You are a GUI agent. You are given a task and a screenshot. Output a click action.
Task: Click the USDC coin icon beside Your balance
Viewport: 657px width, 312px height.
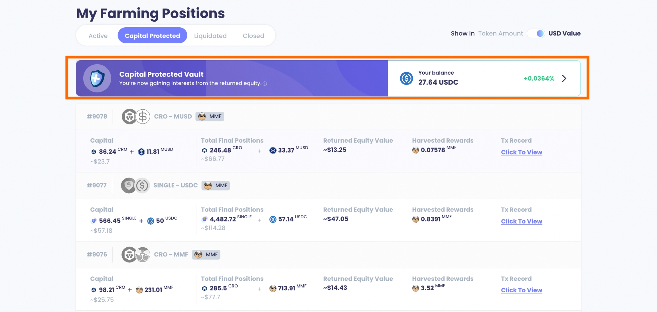[406, 78]
